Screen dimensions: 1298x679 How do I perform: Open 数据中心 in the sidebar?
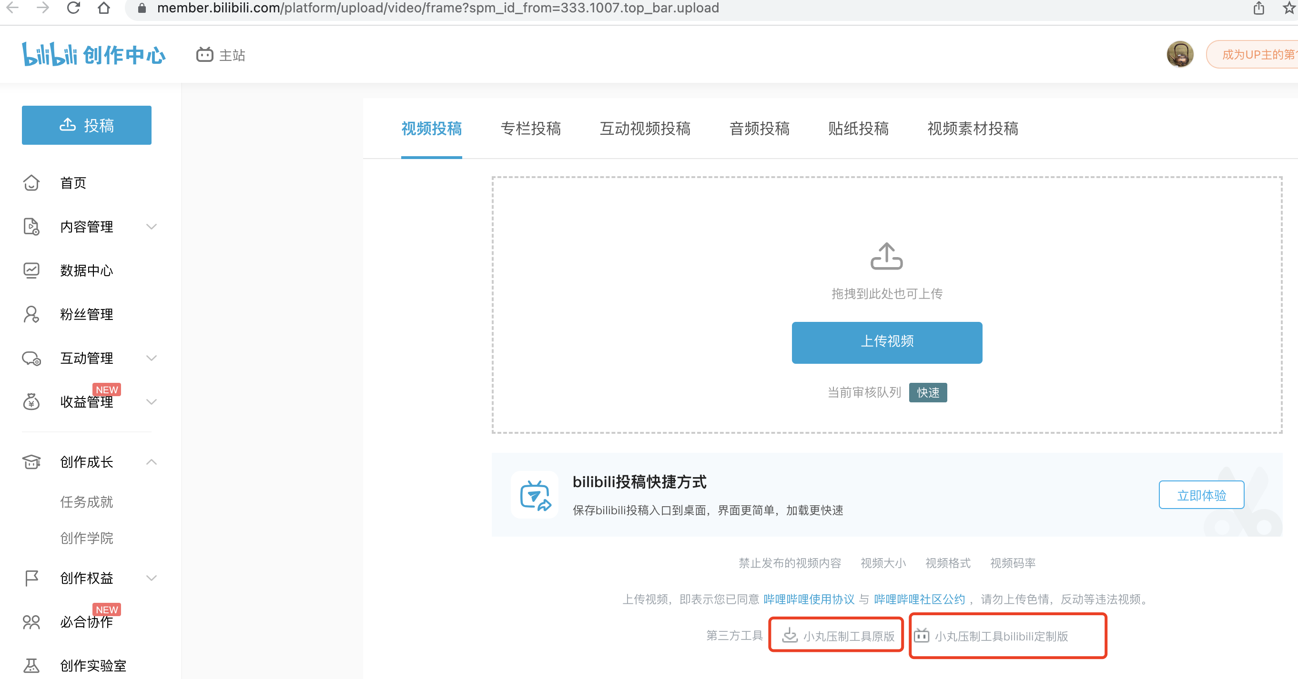coord(87,270)
